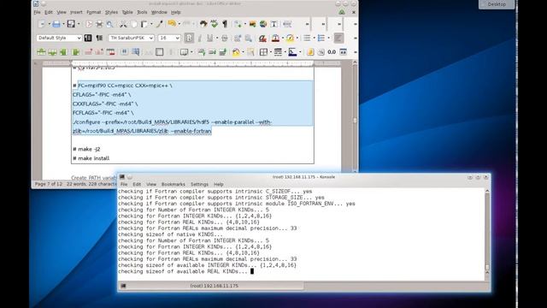Screen dimensions: 547x308
Task: Open the Bookmarks menu in Konsole
Action: pos(173,184)
